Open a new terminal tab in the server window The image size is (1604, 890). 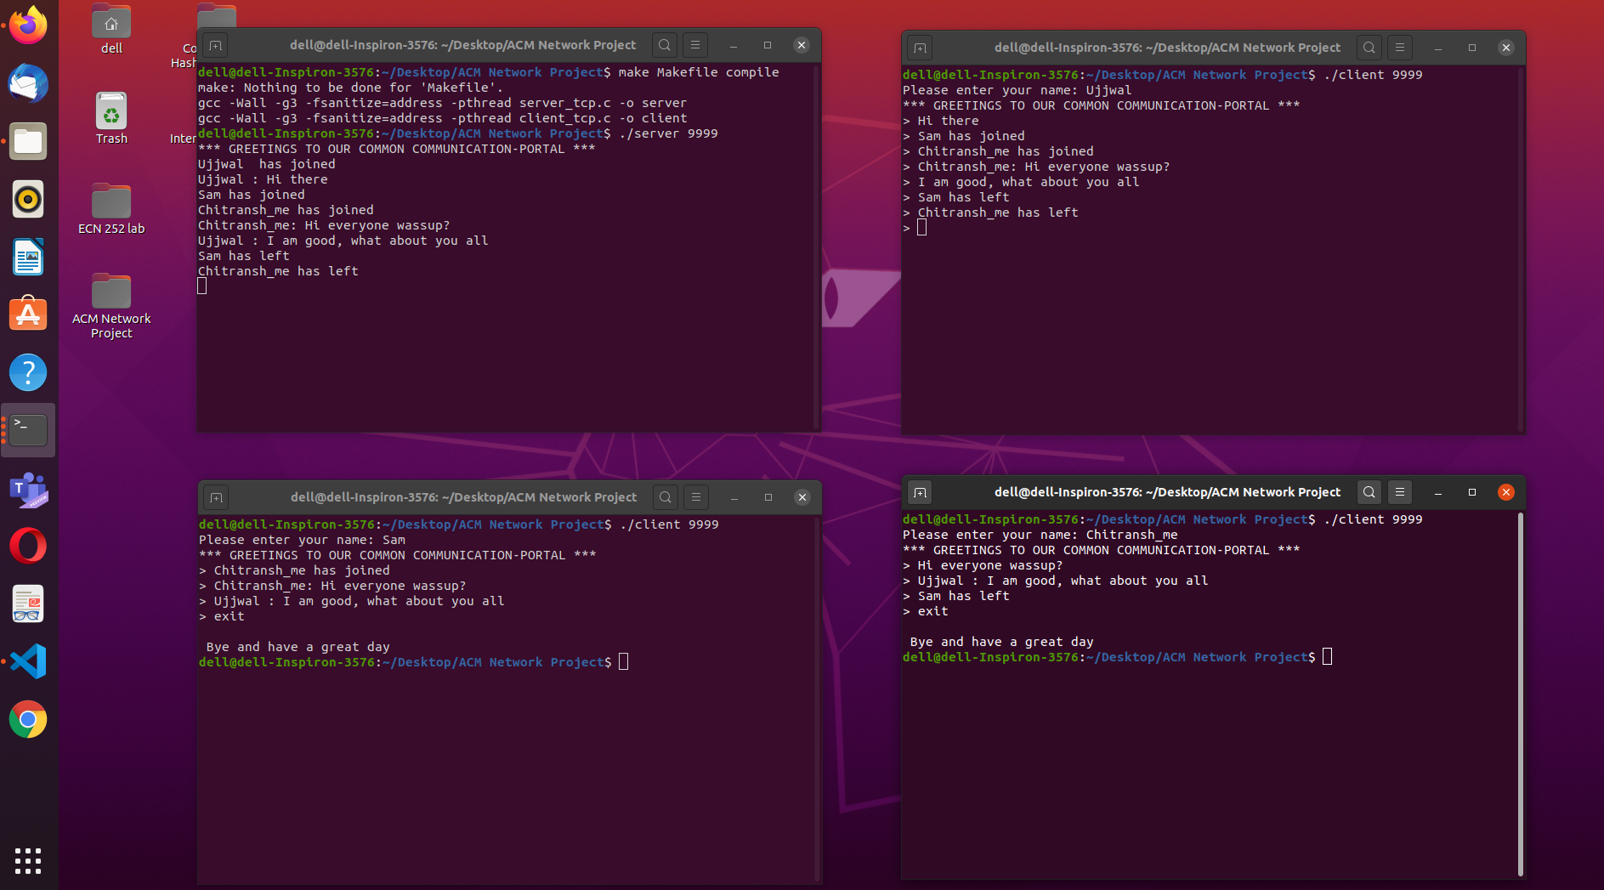[215, 44]
